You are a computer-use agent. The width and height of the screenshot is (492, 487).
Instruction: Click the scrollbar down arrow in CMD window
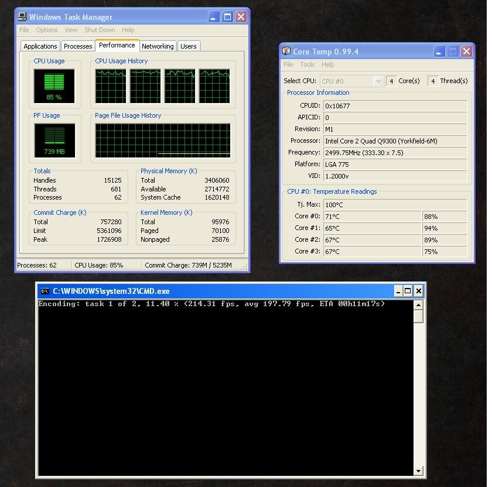click(418, 471)
